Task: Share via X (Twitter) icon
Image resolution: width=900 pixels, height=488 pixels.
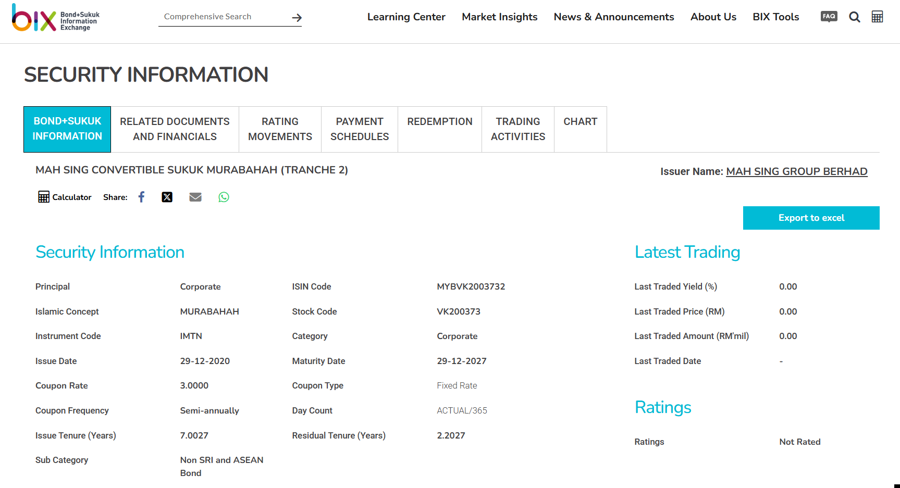Action: coord(167,197)
